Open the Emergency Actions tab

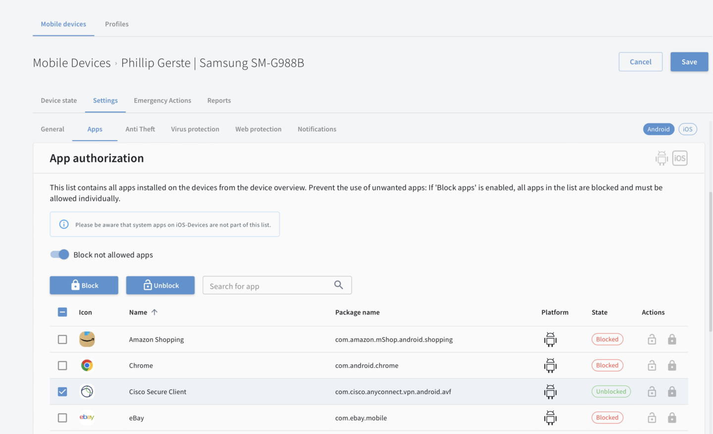coord(162,100)
